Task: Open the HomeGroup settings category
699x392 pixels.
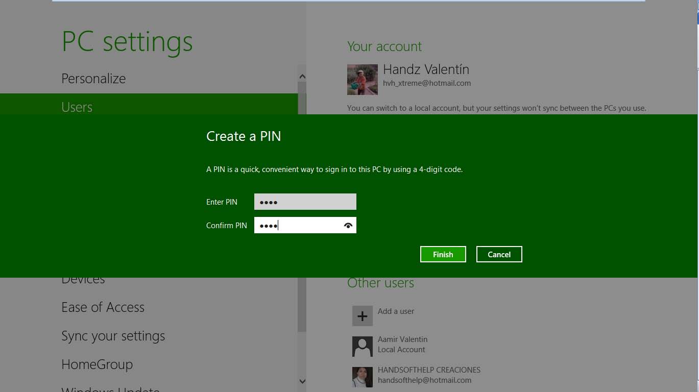Action: pyautogui.click(x=97, y=364)
